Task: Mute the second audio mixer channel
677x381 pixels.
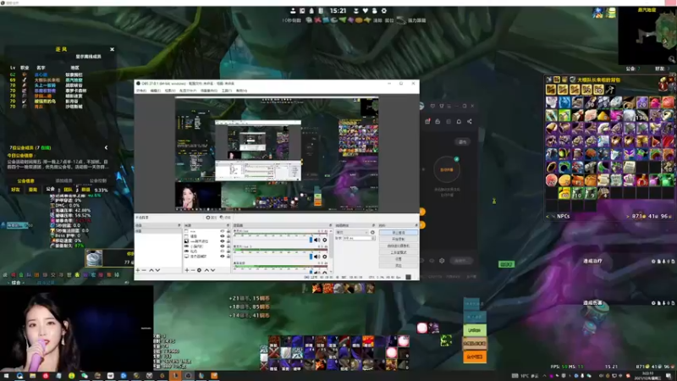Action: [x=317, y=257]
